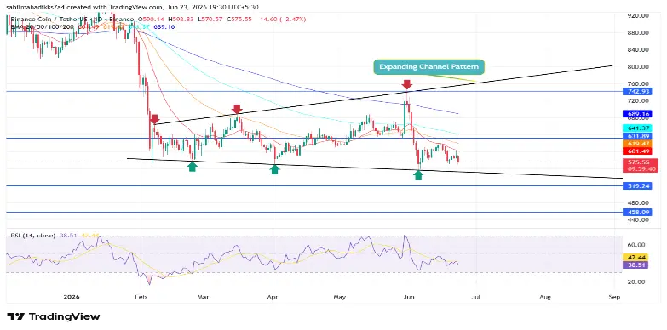667x330 pixels.
Task: Click the 840.00 price axis label
Action: pos(639,49)
